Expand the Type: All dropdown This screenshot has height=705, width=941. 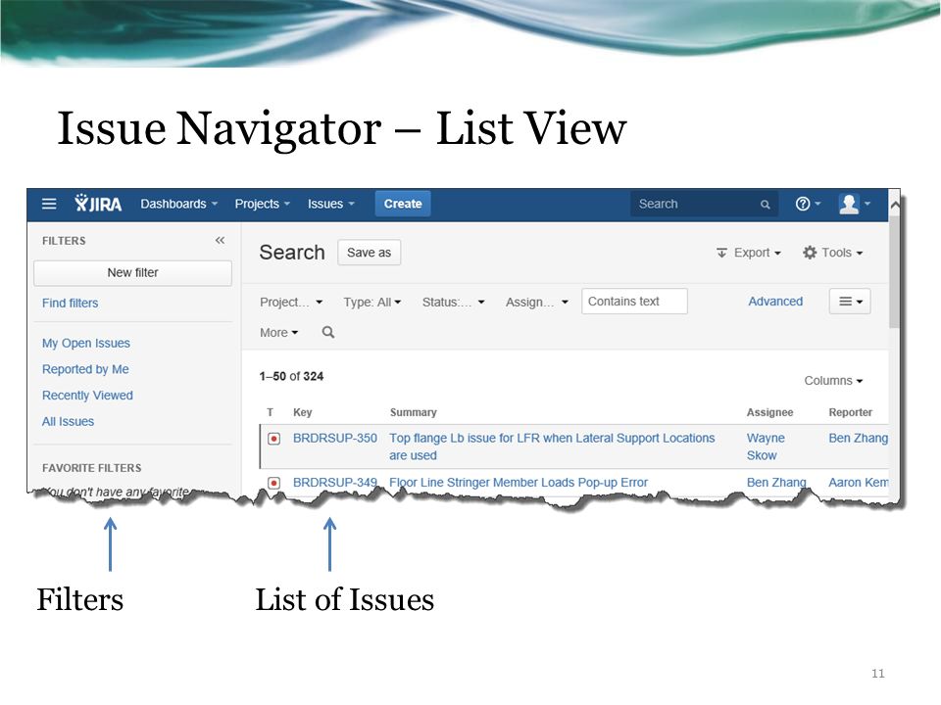tap(372, 303)
